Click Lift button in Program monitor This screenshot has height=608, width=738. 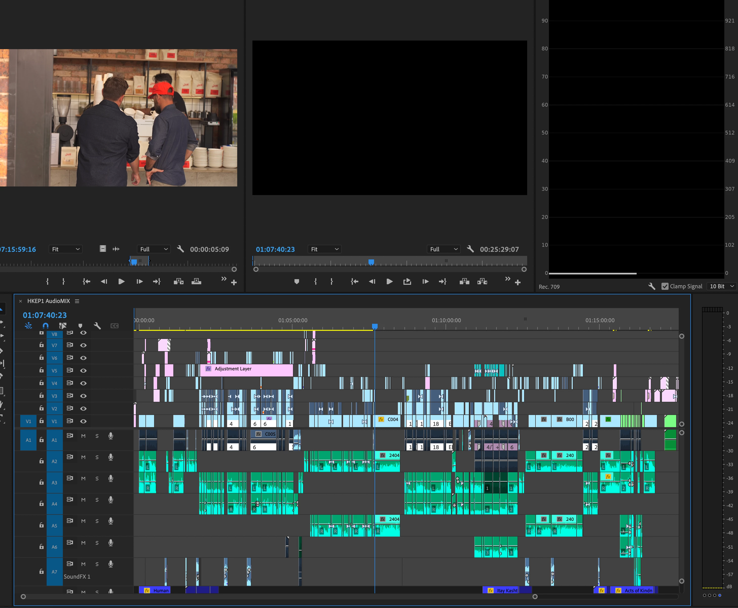pos(464,282)
